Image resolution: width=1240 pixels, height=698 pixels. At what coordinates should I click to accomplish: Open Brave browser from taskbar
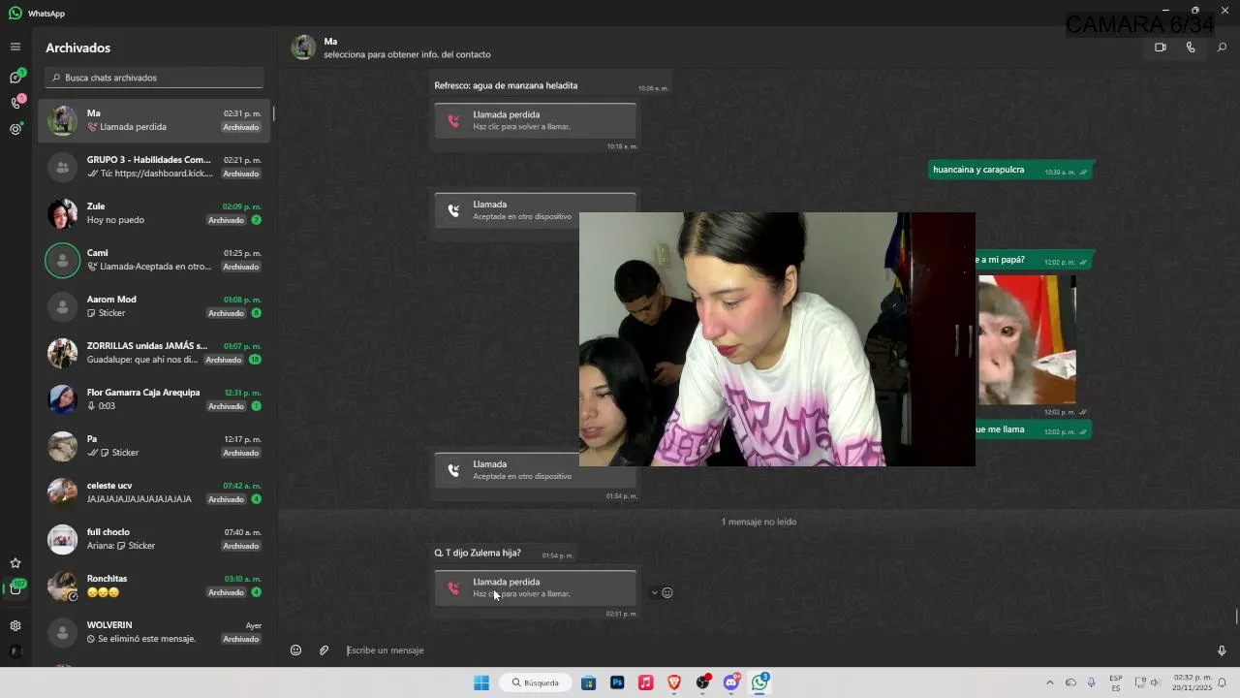point(674,682)
